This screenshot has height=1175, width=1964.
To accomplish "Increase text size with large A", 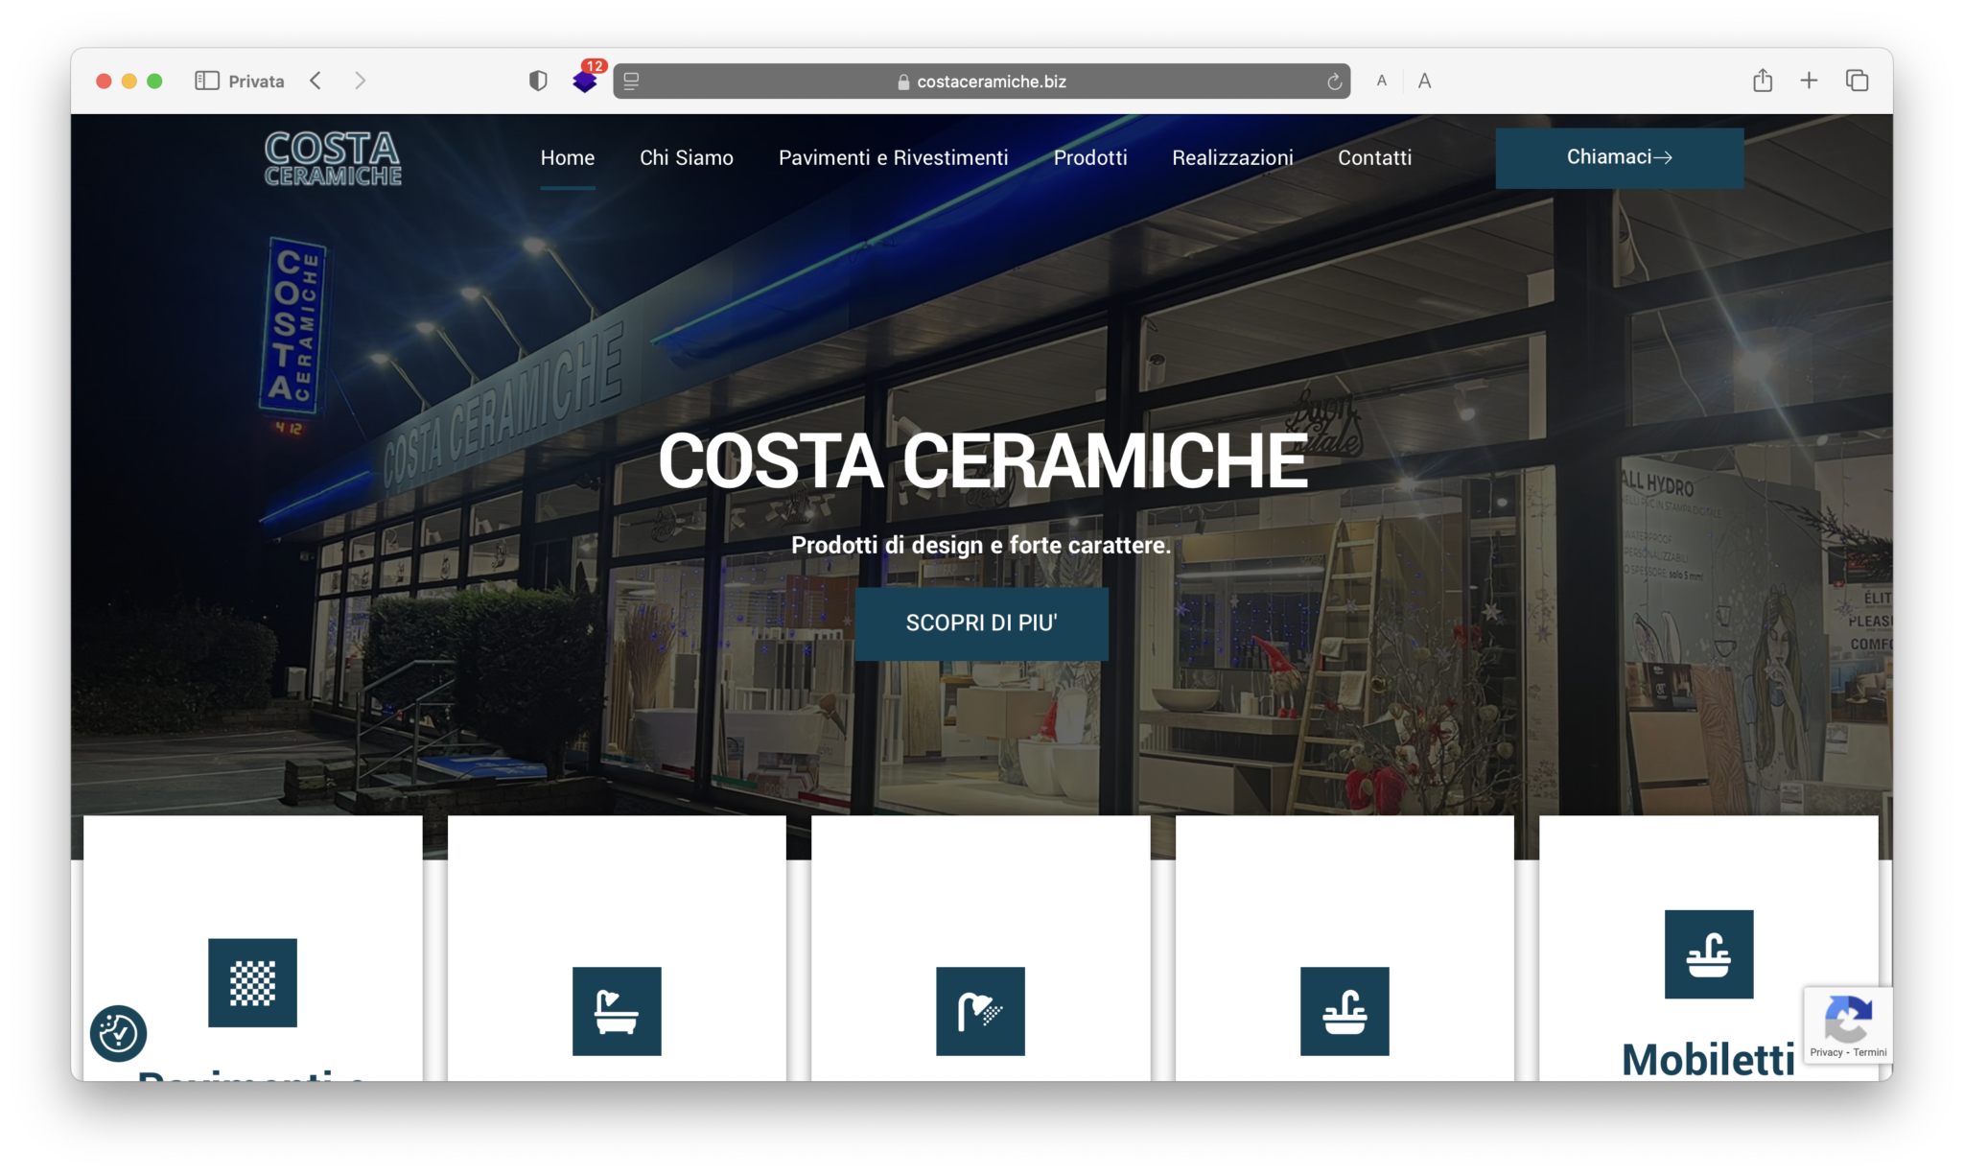I will 1425,81.
